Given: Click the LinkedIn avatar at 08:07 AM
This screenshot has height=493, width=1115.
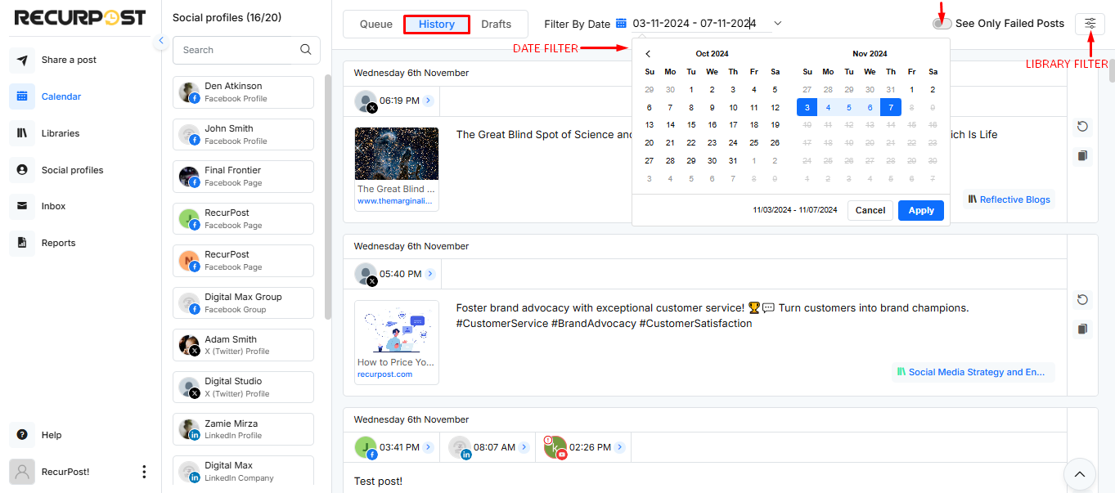Looking at the screenshot, I should pos(461,448).
